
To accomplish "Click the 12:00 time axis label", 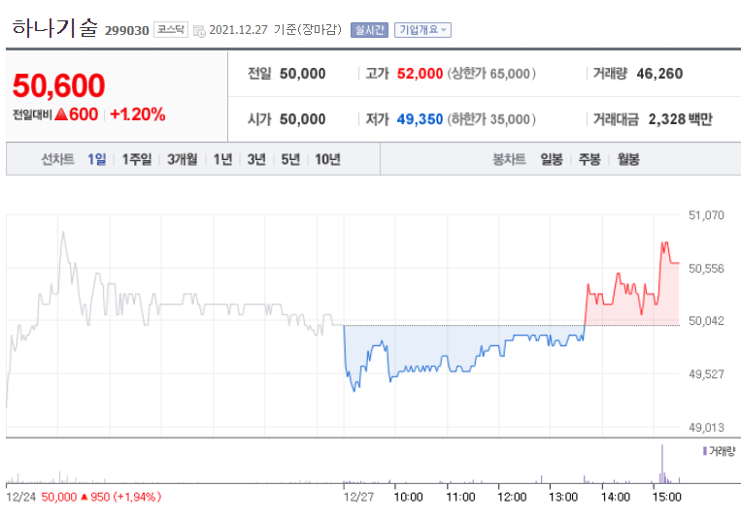I will click(x=512, y=497).
